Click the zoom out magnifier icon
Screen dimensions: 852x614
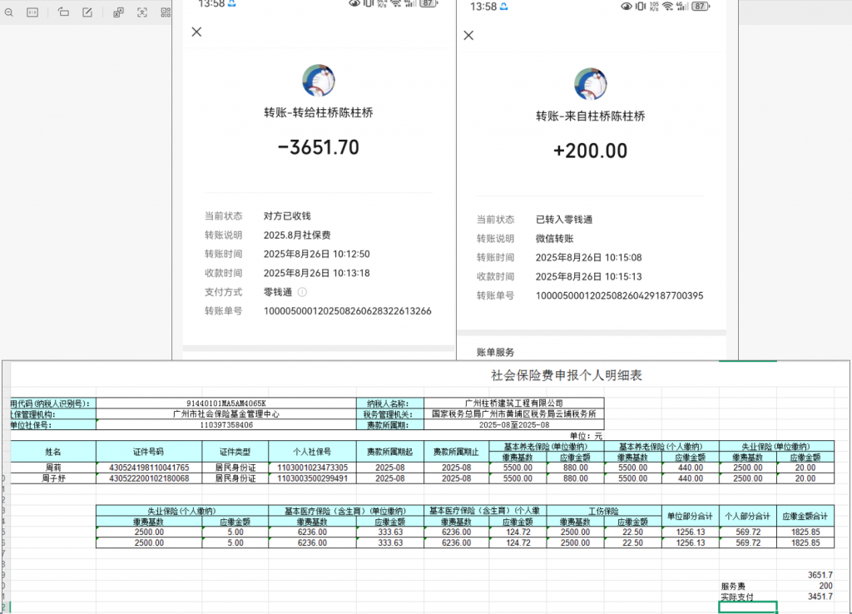(x=7, y=12)
